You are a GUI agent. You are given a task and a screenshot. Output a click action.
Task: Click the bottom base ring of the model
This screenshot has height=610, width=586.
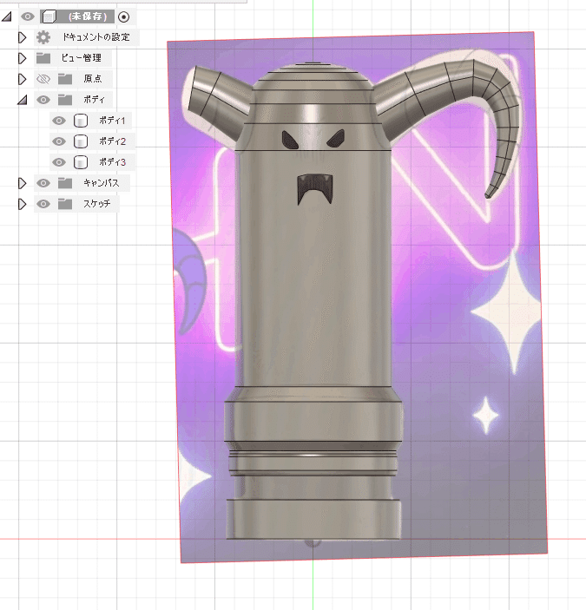(x=313, y=520)
